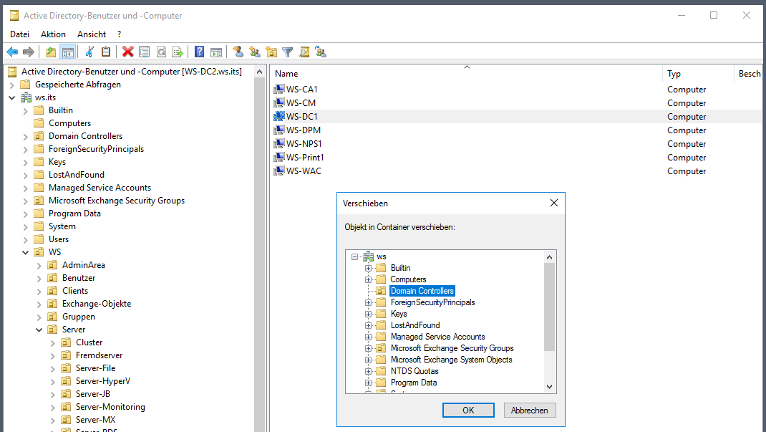
Task: Select the Benutzer OU
Action: click(x=79, y=277)
